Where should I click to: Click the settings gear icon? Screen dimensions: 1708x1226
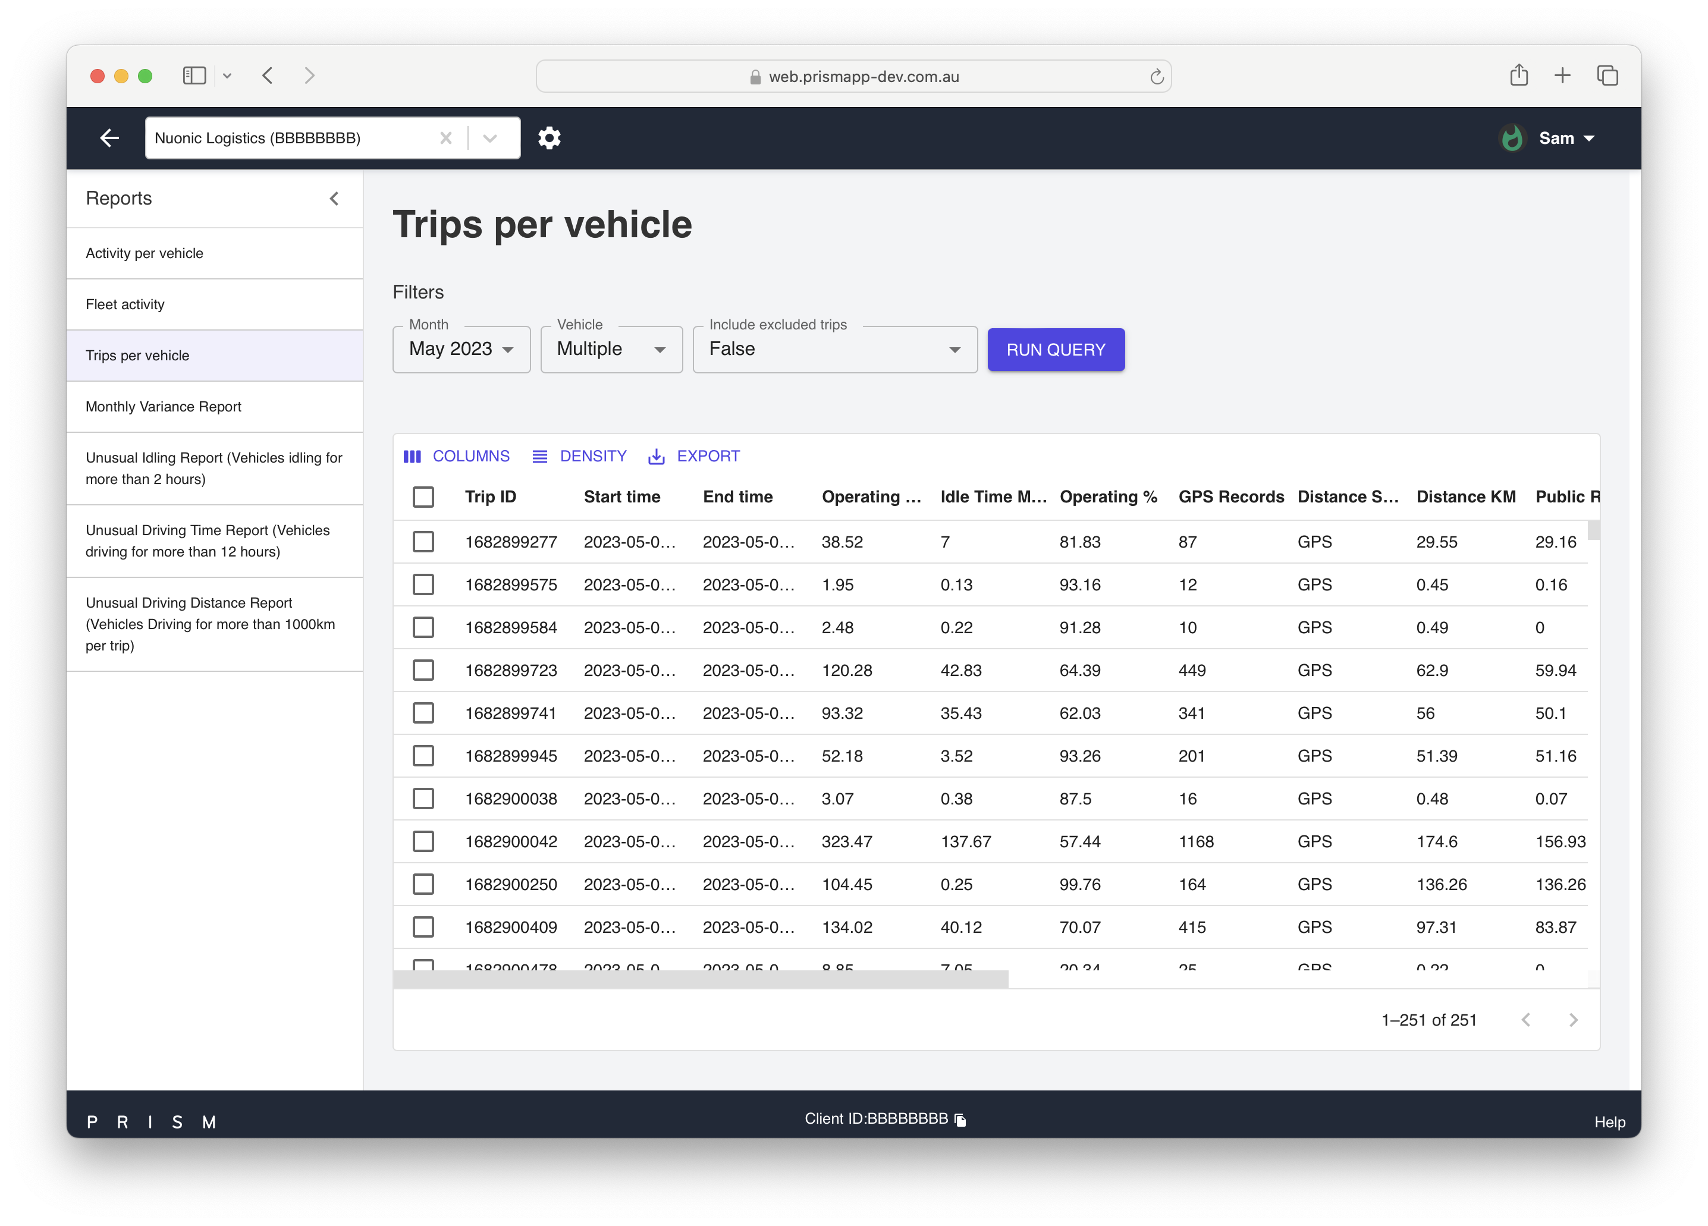click(549, 138)
